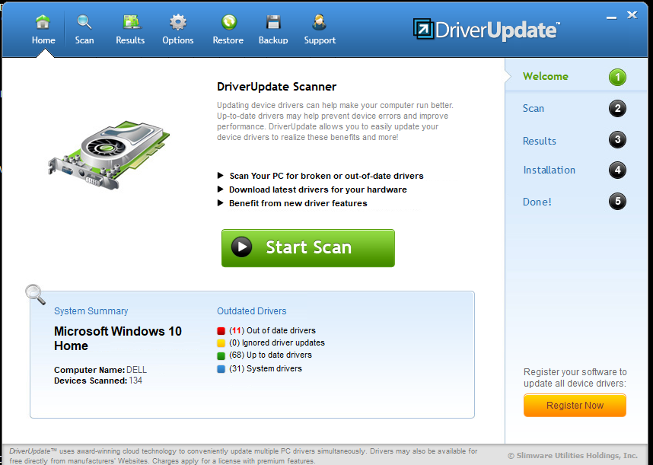Click the (11) Out of date drivers entry

click(272, 330)
